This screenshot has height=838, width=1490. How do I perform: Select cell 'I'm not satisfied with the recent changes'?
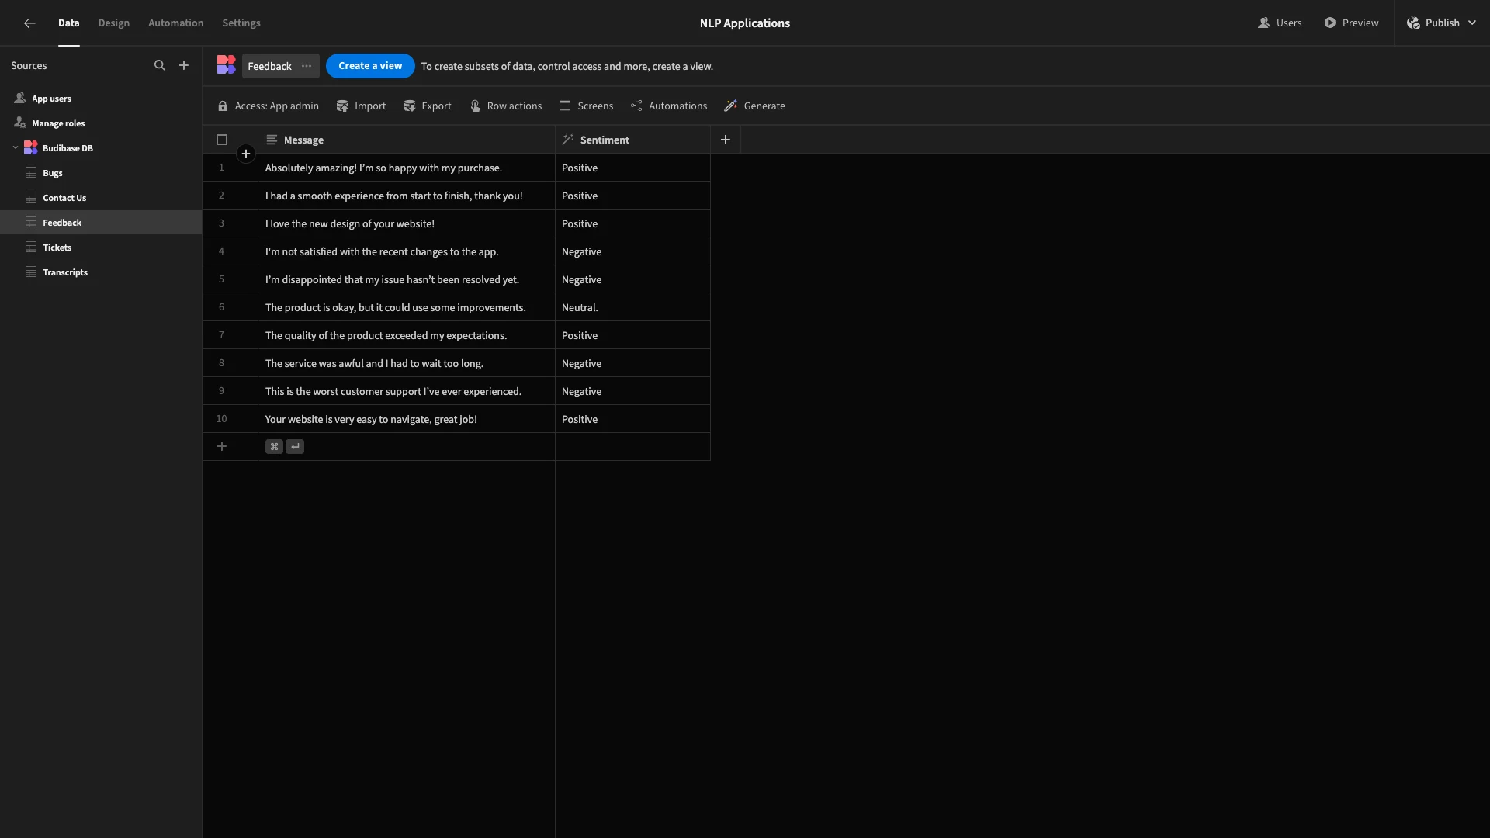tap(407, 251)
